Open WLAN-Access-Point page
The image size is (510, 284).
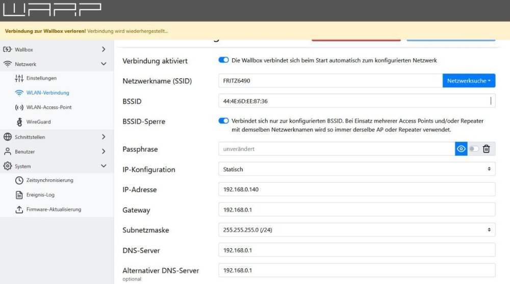click(48, 107)
